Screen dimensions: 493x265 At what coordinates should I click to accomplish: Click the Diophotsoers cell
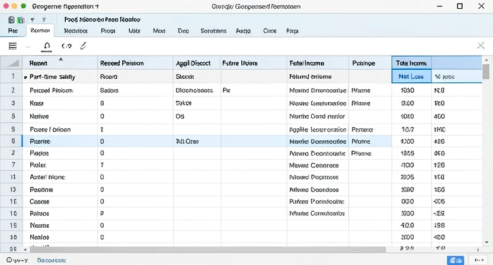(x=197, y=91)
